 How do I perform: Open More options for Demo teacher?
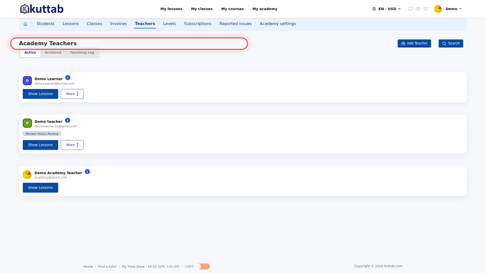(x=72, y=145)
